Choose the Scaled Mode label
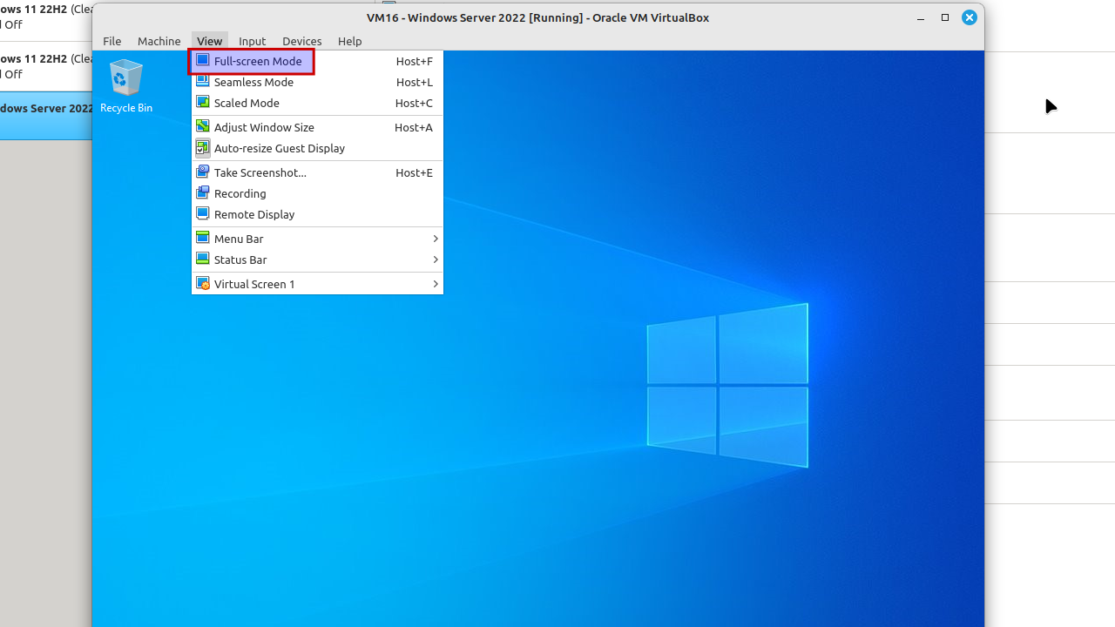The width and height of the screenshot is (1115, 627). tap(247, 103)
